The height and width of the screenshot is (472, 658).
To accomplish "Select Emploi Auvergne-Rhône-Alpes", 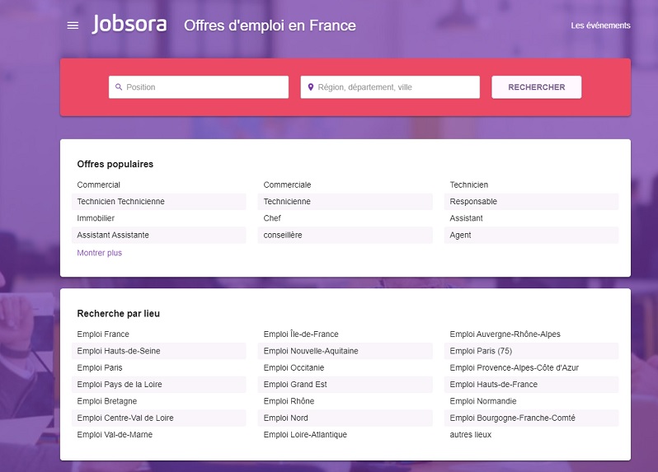I will coord(505,334).
